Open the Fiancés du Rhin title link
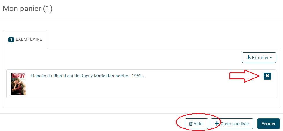This screenshot has height=131, width=283. tap(89, 76)
